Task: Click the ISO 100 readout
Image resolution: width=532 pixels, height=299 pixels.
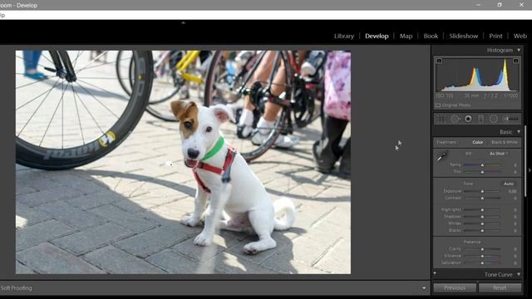Action: pyautogui.click(x=445, y=96)
